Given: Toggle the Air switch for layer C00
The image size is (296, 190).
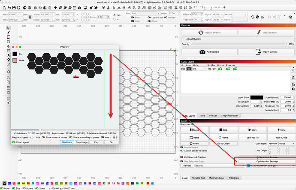Looking at the screenshot, I should coord(235,69).
